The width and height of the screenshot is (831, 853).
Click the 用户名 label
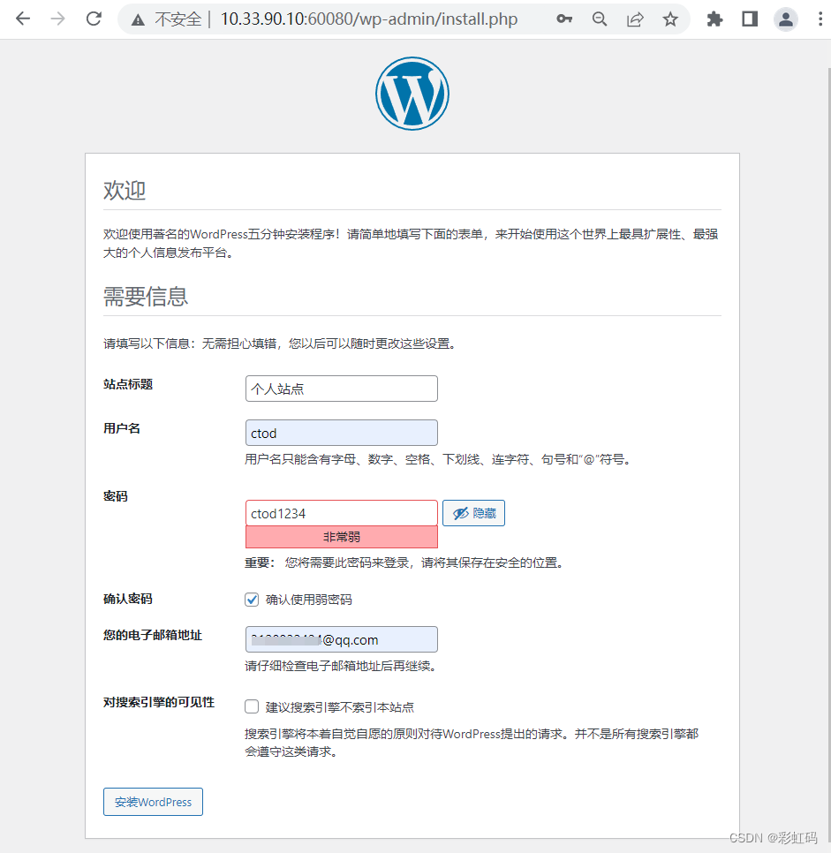[x=122, y=428]
